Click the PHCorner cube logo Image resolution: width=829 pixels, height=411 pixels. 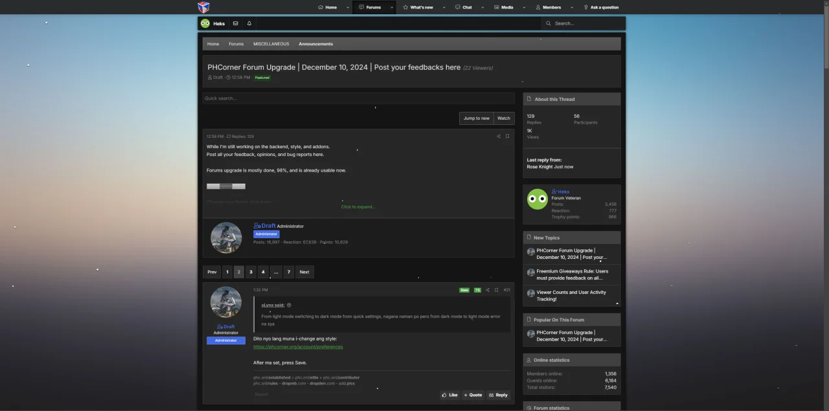[204, 7]
